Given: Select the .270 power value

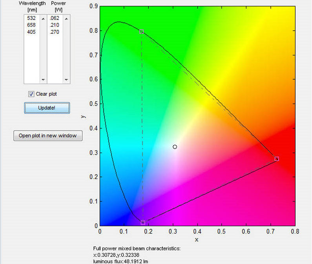Looking at the screenshot, I should 54,32.
